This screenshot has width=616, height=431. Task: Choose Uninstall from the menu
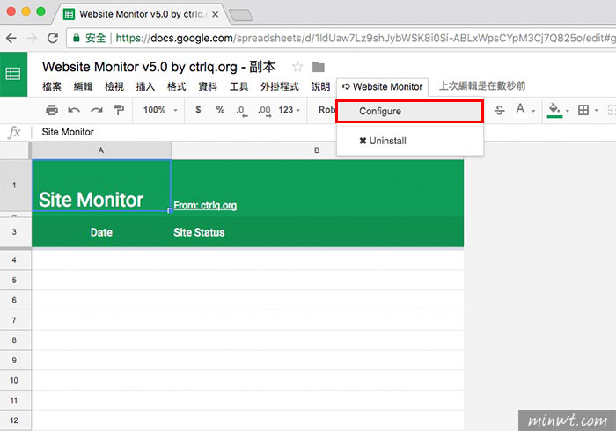coord(410,141)
